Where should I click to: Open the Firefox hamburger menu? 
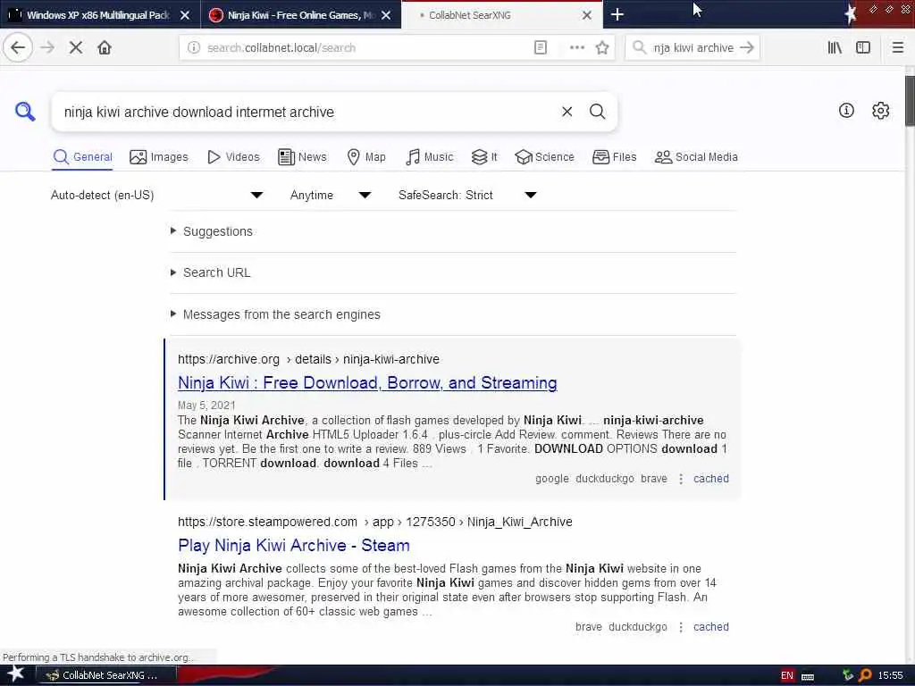(x=897, y=48)
